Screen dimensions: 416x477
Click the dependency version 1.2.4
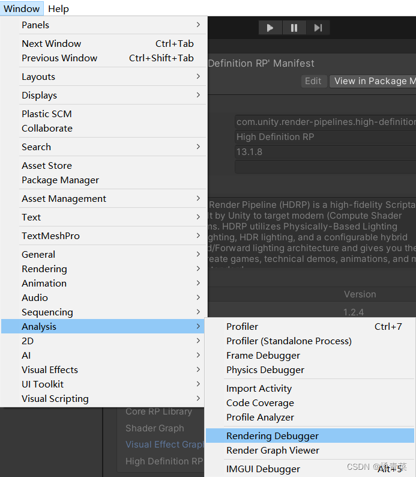point(354,312)
